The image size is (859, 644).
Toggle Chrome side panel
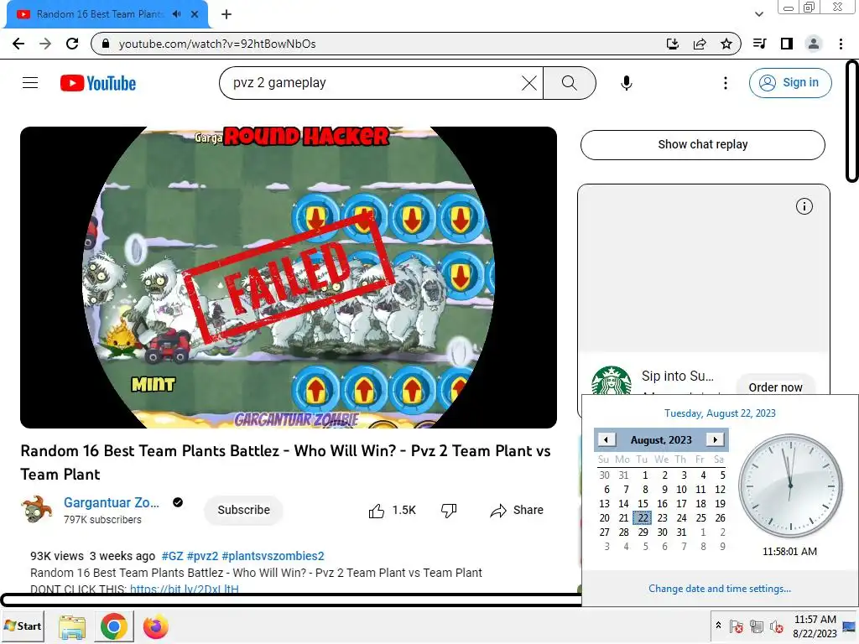787,44
